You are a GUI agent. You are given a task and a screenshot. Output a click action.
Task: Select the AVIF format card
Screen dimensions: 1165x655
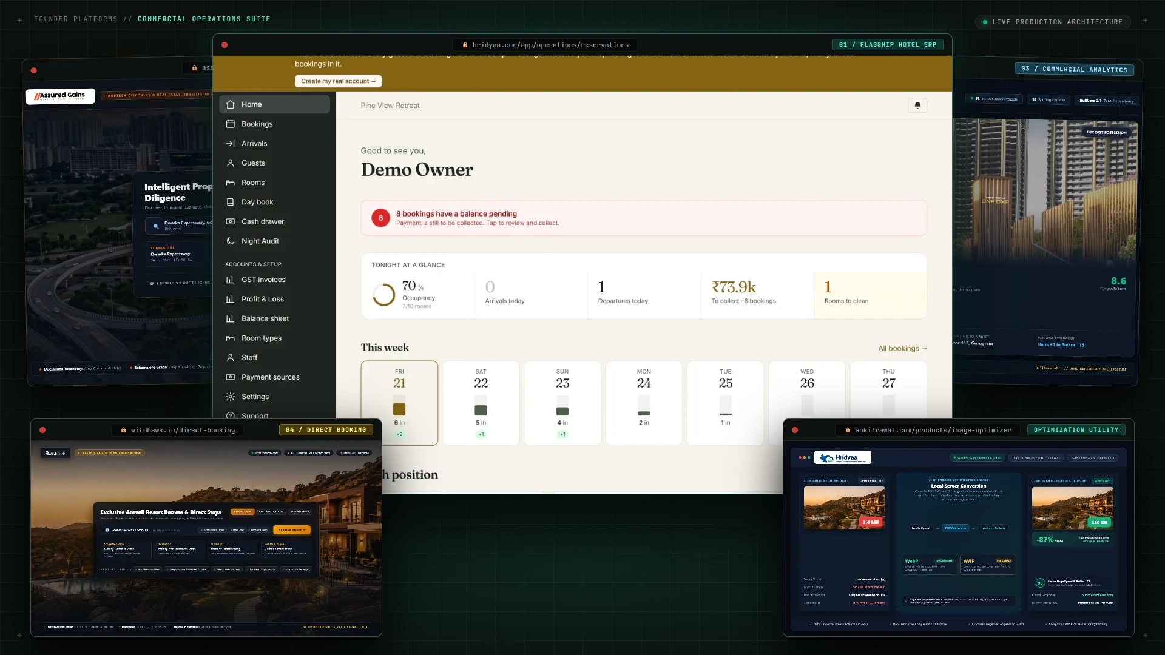coord(987,565)
